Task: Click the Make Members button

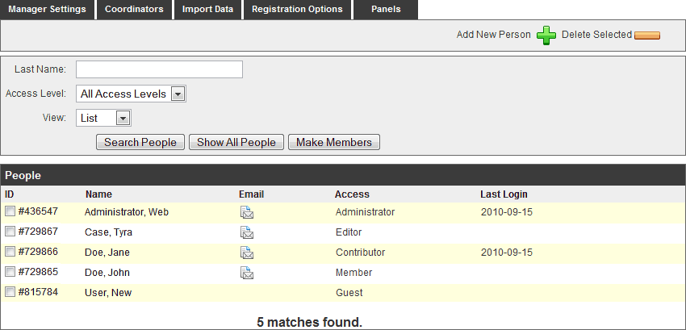Action: coord(333,143)
